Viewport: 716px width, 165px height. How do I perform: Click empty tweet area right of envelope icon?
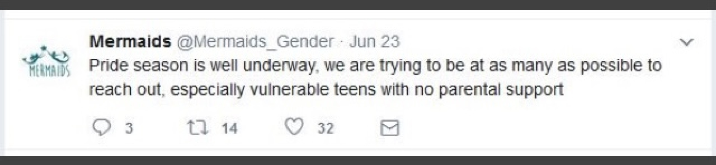coord(528,128)
